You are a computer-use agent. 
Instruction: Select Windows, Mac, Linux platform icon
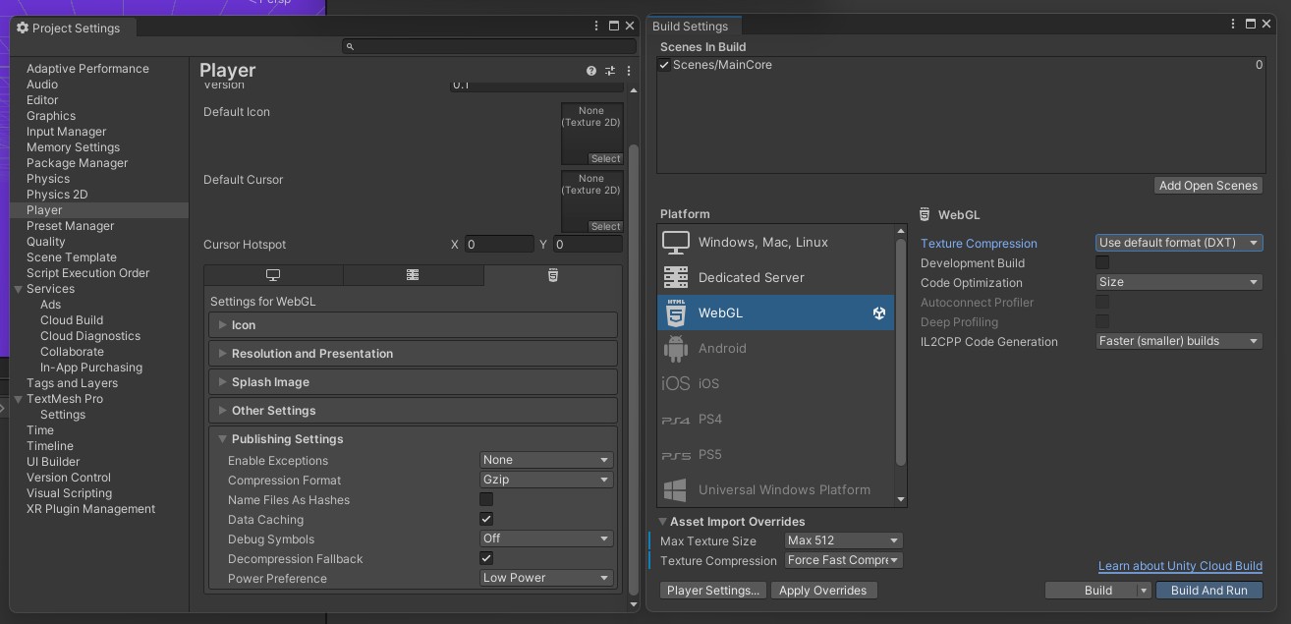(x=676, y=242)
